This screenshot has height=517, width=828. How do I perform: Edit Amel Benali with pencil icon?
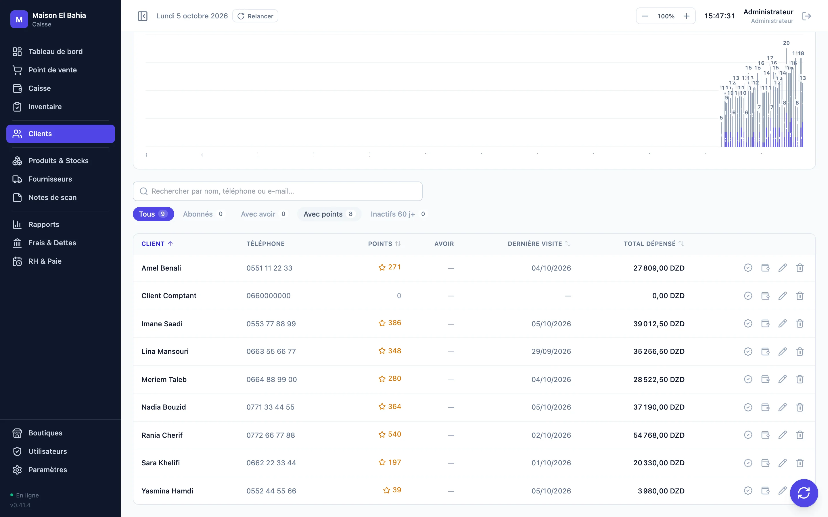point(782,268)
